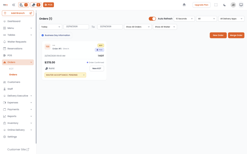Open Waiter Acceptance Pending dropdown

(65, 75)
